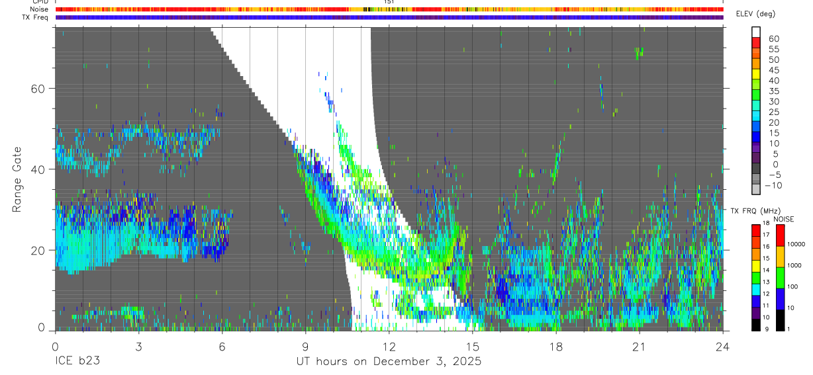Click the '18' tick label on UT hours axis
This screenshot has width=813, height=375.
point(556,346)
